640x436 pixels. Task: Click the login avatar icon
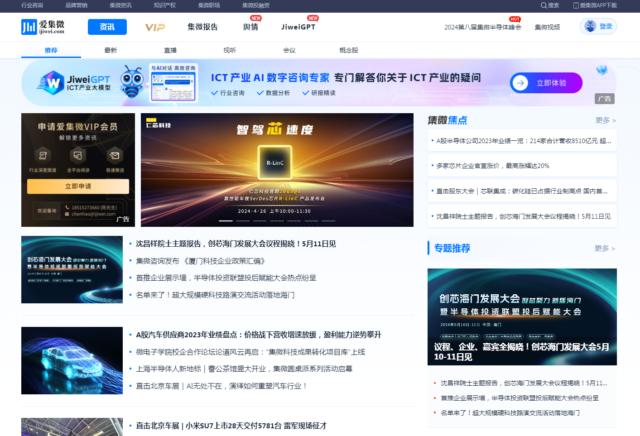[x=590, y=26]
